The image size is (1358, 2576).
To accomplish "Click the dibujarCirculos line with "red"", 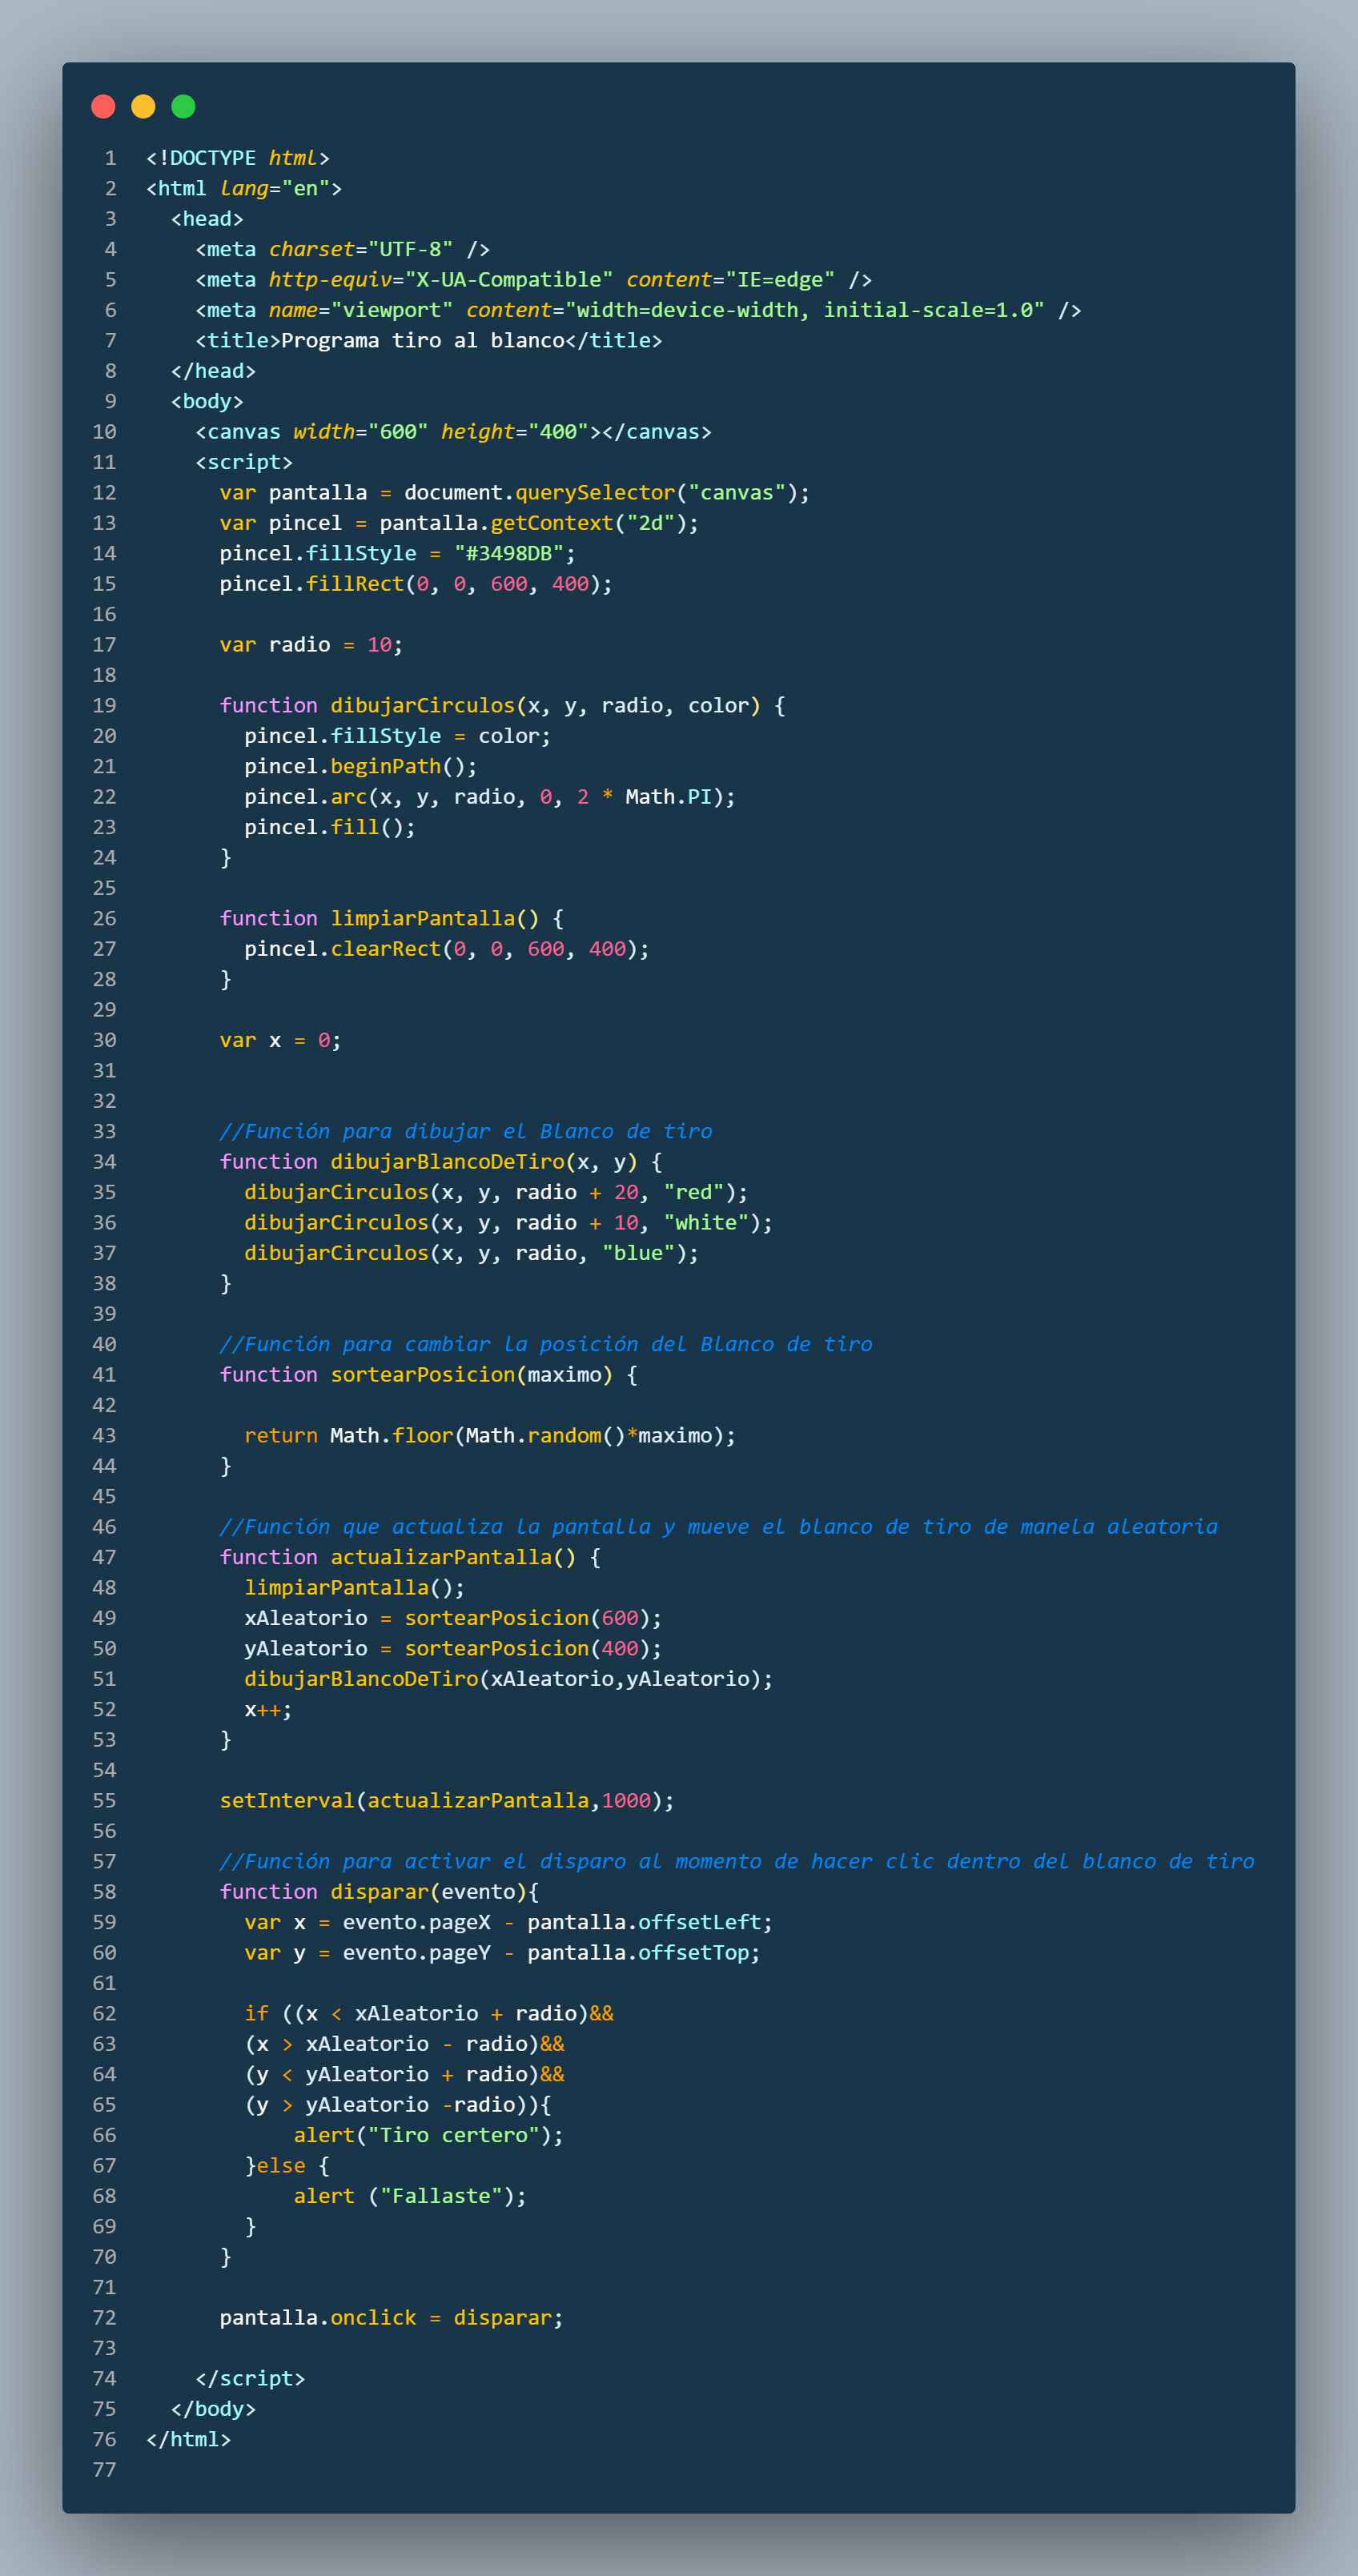I will click(x=496, y=1192).
